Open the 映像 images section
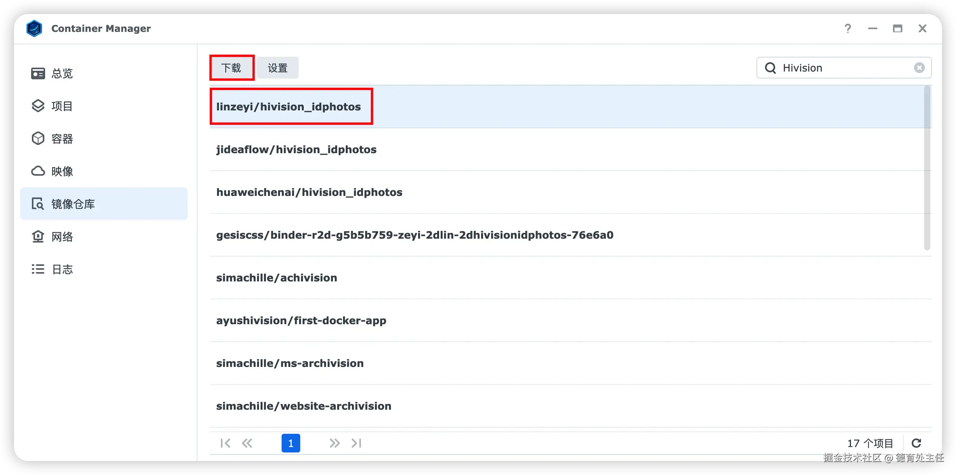The image size is (956, 475). click(x=104, y=171)
